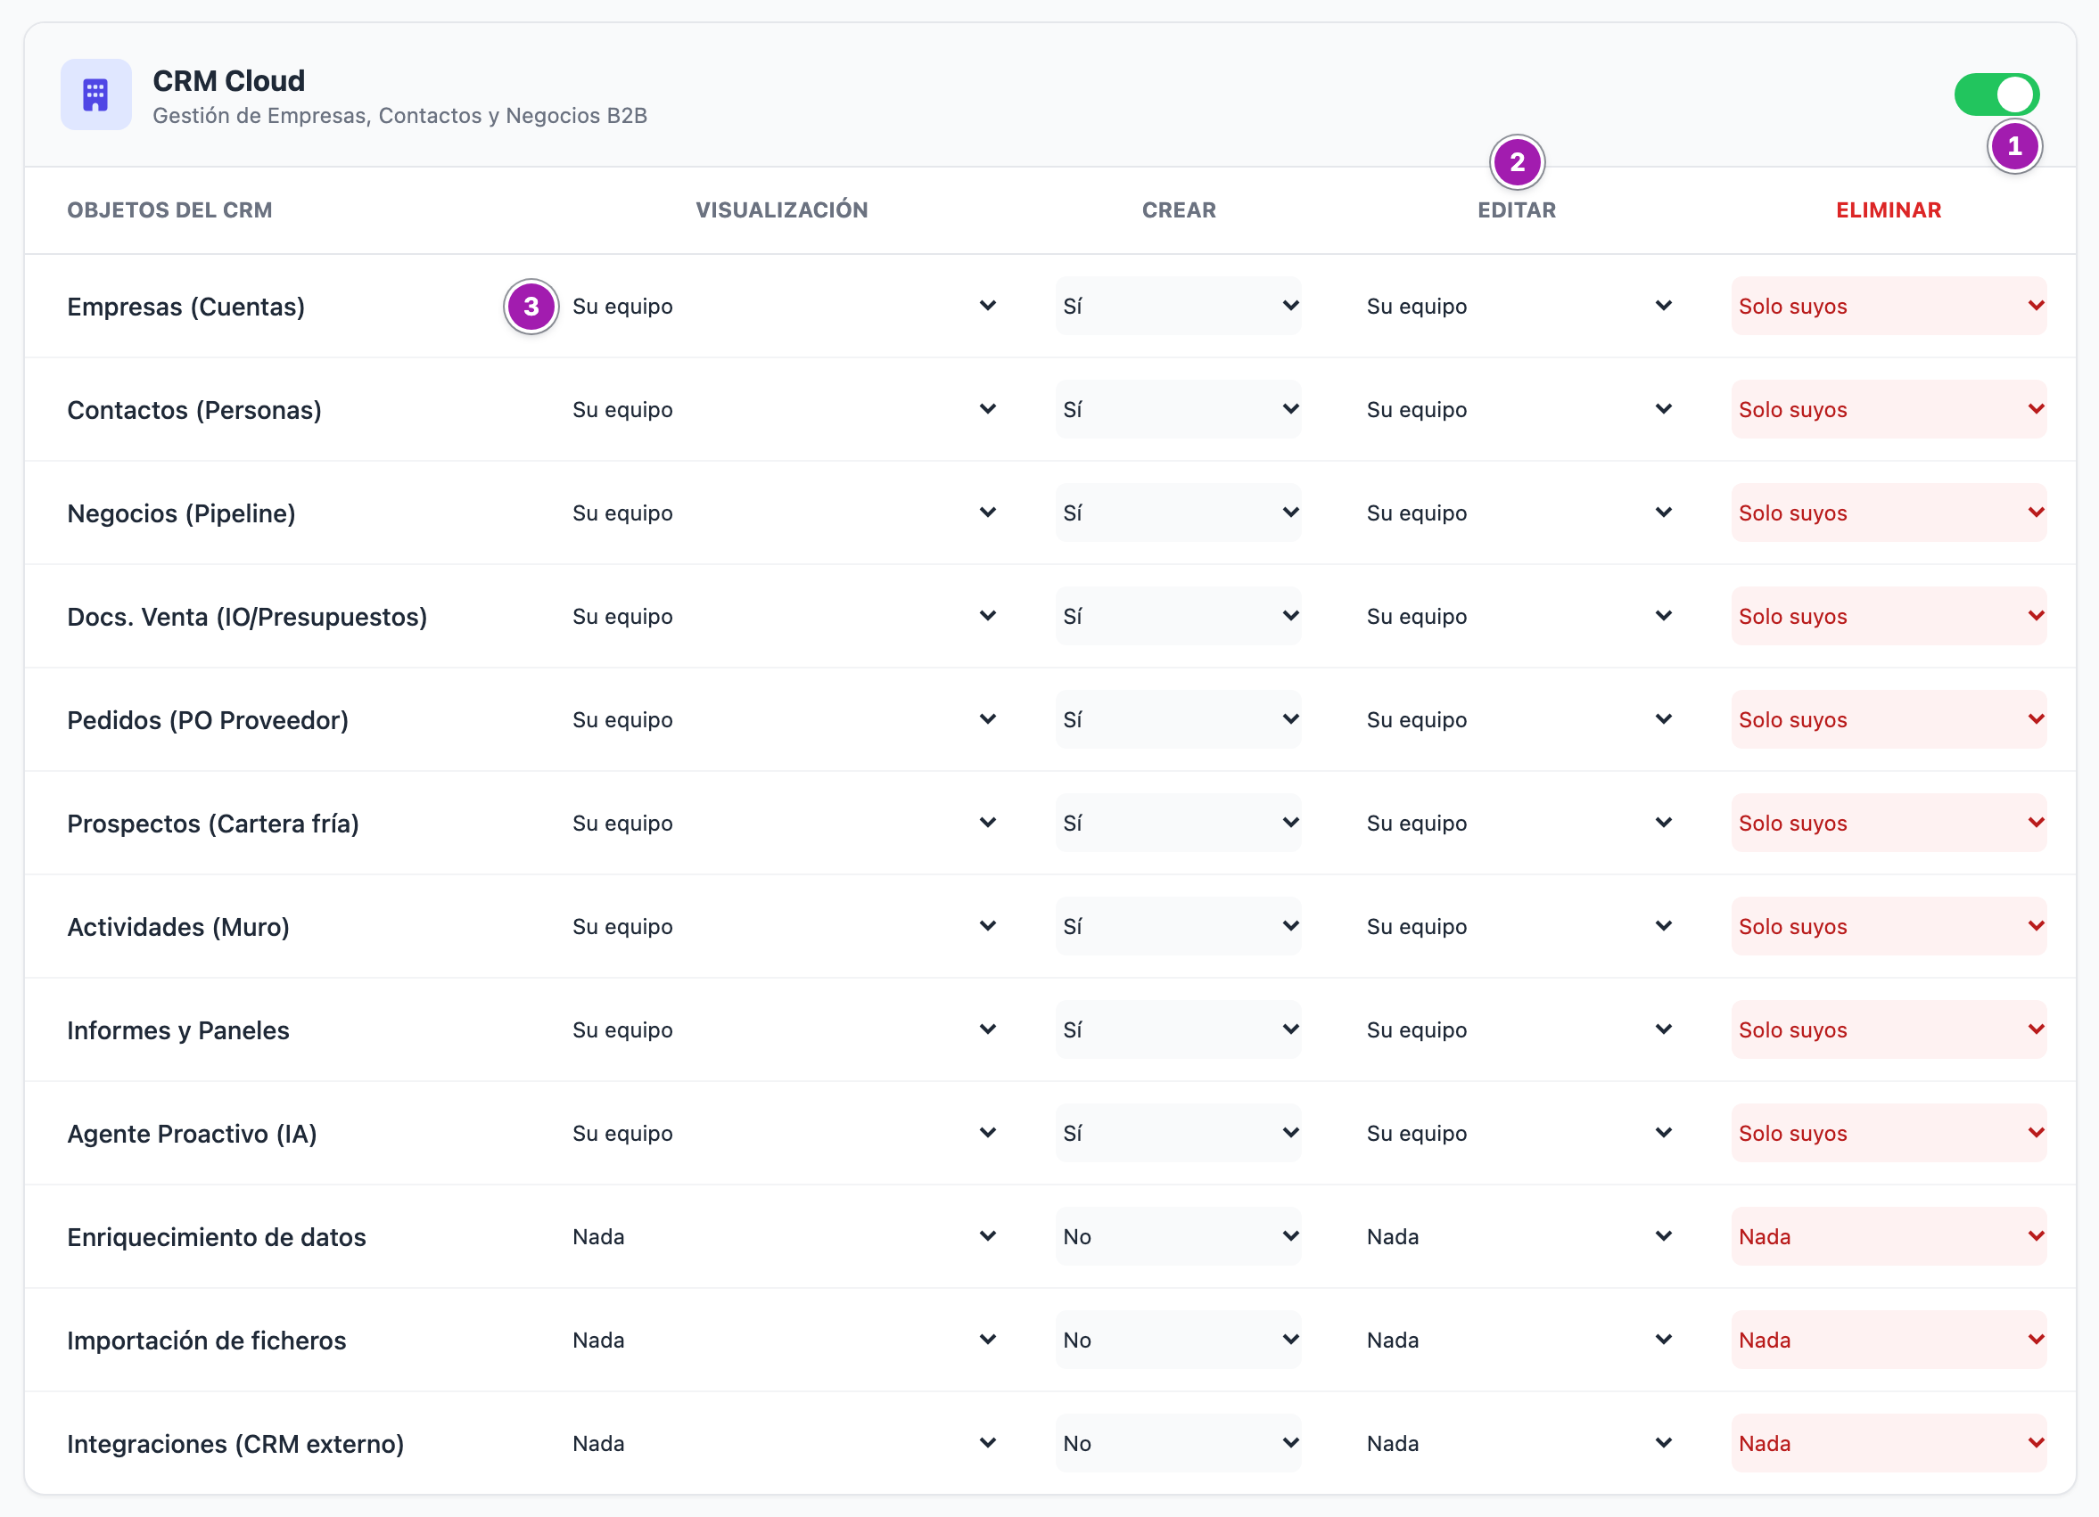Click the purple badge numbered 1
This screenshot has width=2099, height=1517.
tap(2014, 146)
